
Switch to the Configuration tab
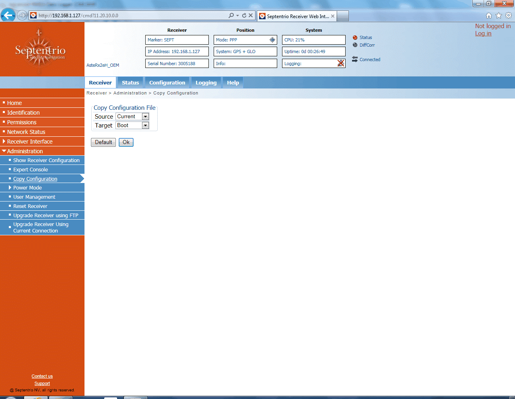tap(167, 82)
